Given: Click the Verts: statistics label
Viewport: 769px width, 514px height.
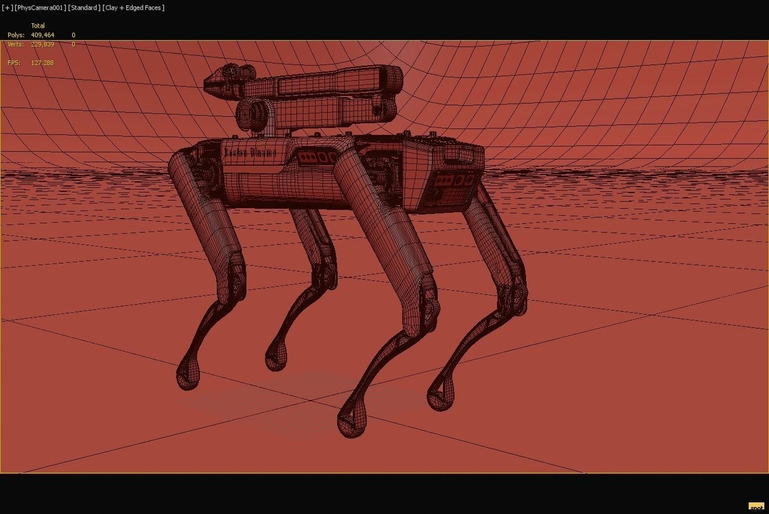Looking at the screenshot, I should click(x=16, y=44).
